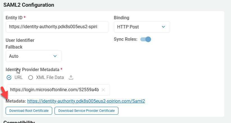Click the Sync Roles label text
This screenshot has height=123, width=231.
pyautogui.click(x=125, y=39)
